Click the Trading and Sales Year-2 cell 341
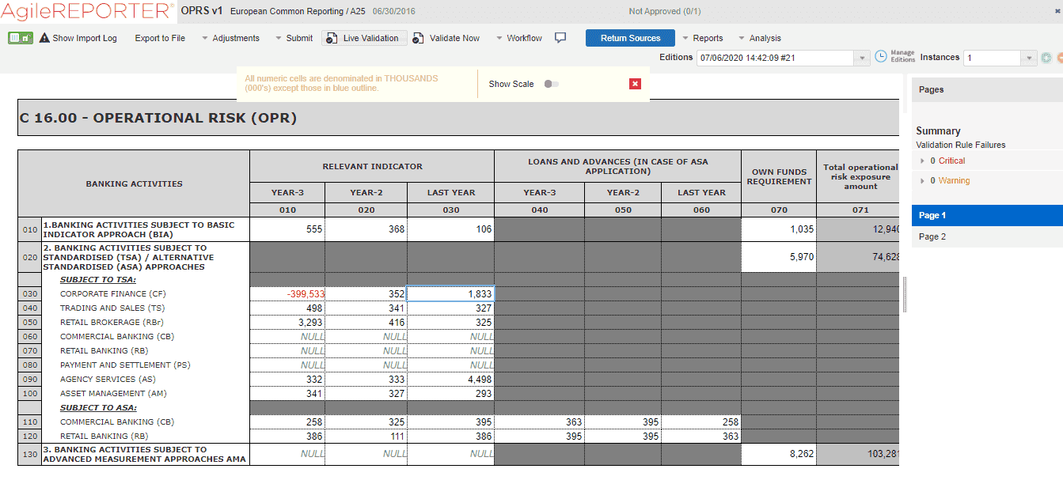This screenshot has width=1063, height=499. [366, 308]
